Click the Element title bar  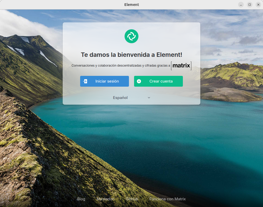pos(131,4)
